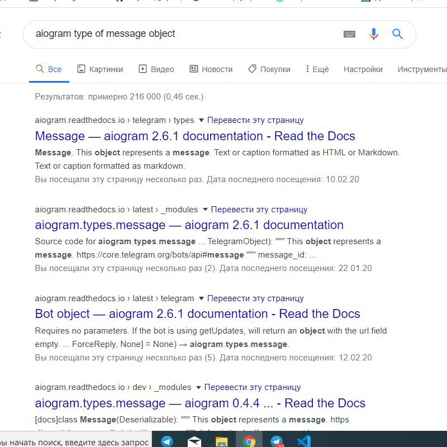Viewport: 447px width, 447px height.
Task: Expand the 'Ещё' more options menu
Action: pyautogui.click(x=317, y=69)
